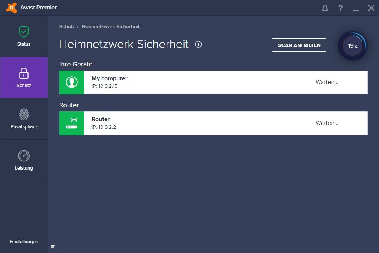379x253 pixels.
Task: Open Privatsphäre fingerprint section
Action: point(24,119)
